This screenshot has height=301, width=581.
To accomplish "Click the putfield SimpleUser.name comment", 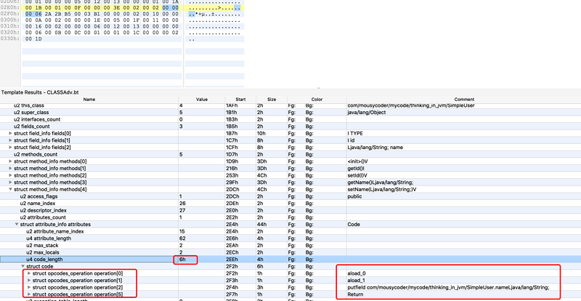I will (448, 287).
